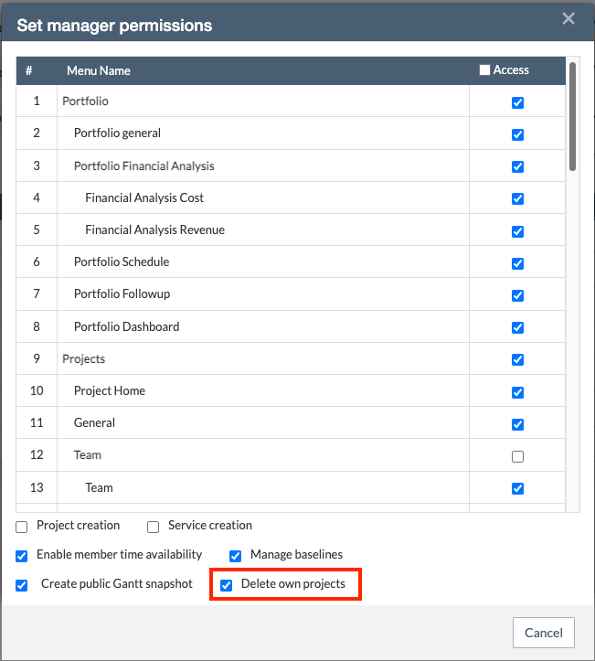Enable the Service creation checkbox
This screenshot has height=661, width=595.
(x=154, y=527)
